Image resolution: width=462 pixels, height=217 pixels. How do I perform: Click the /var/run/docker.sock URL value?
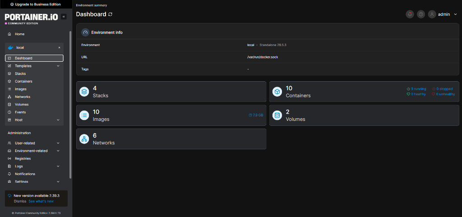263,57
